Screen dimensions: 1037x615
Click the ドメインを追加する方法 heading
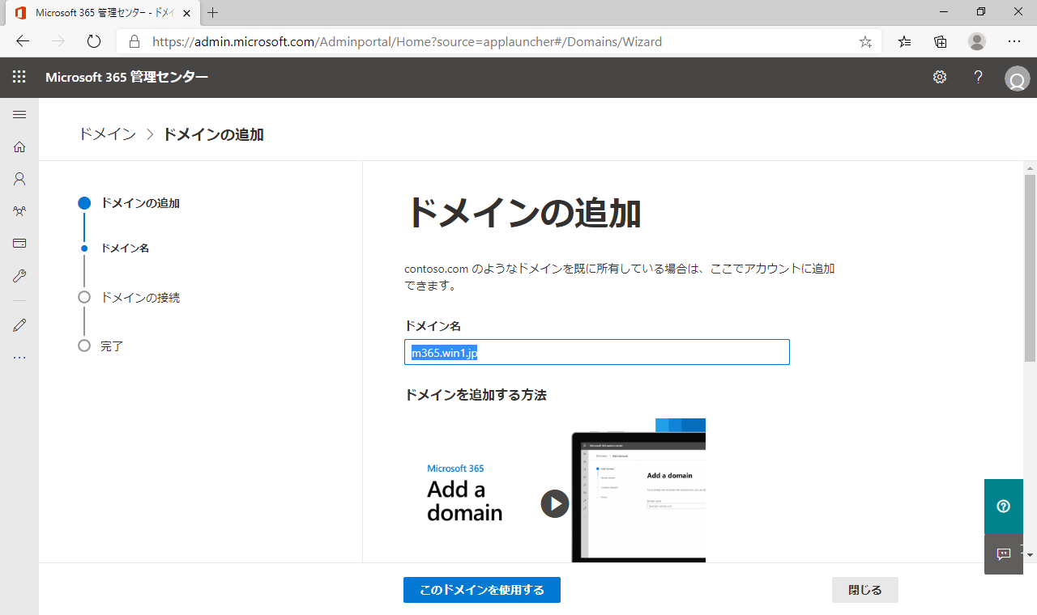pos(476,395)
